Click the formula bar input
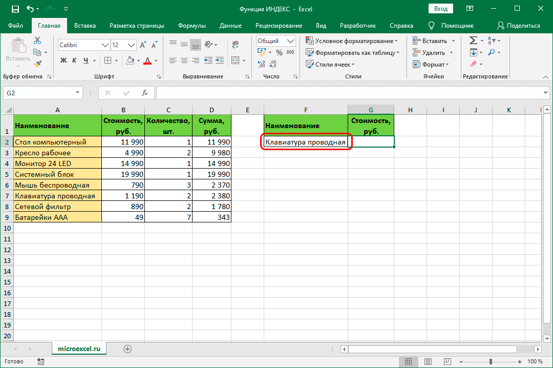The image size is (553, 368). [x=349, y=93]
